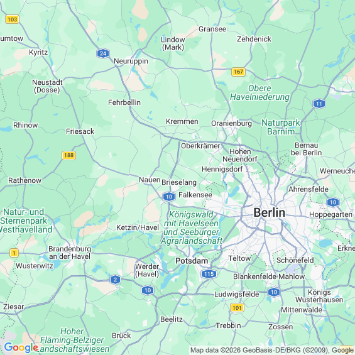The width and height of the screenshot is (355, 355).
Task: Click the Rathenow town label
Action: click(25, 180)
